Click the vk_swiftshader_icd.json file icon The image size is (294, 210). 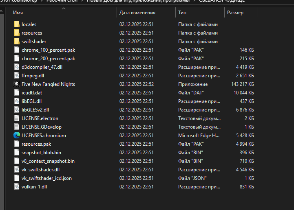click(x=17, y=178)
